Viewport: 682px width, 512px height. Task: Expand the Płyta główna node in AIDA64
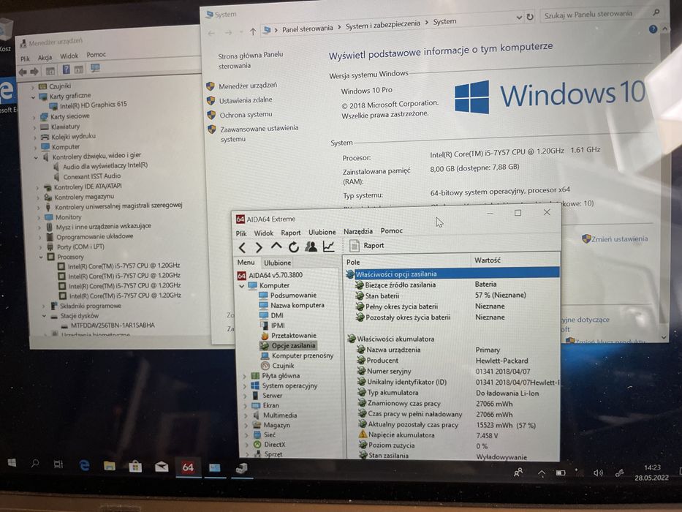[x=244, y=376]
